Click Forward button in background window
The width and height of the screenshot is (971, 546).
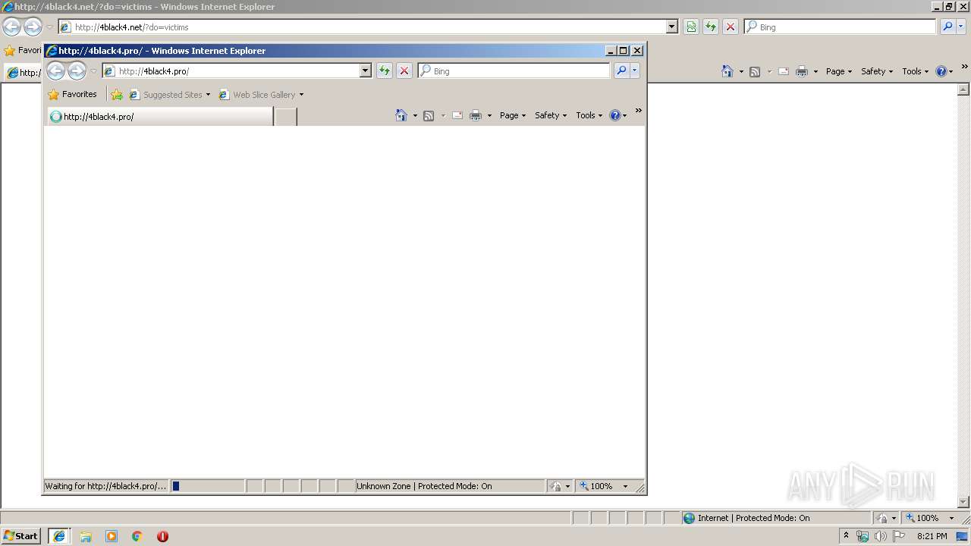[x=33, y=27]
